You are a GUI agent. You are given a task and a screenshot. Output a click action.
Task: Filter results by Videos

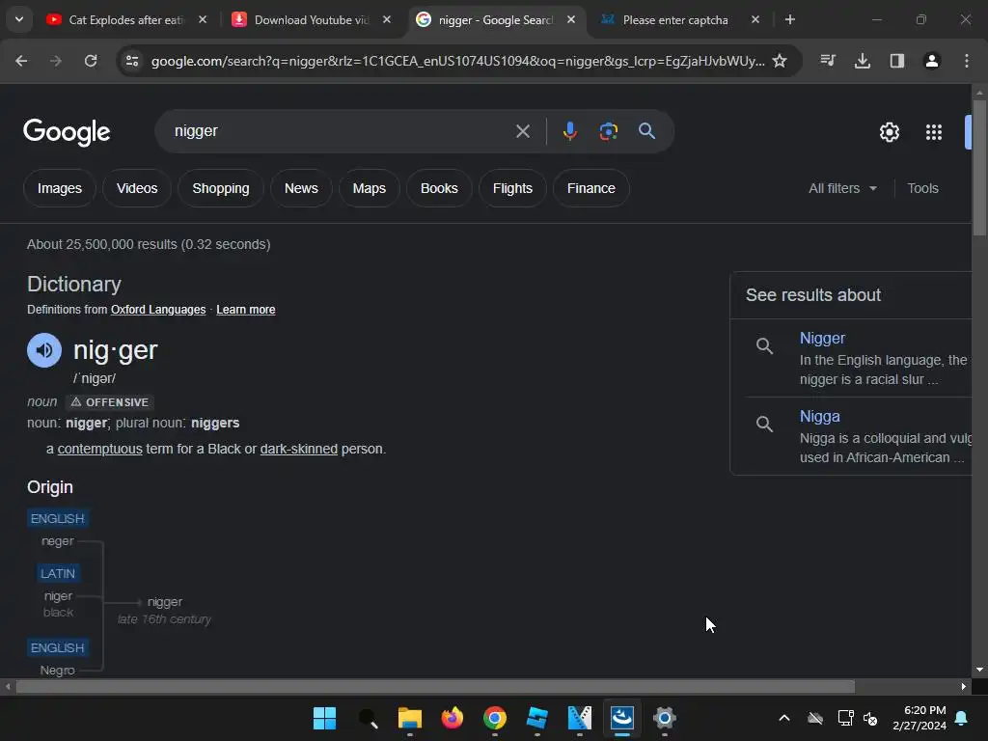pyautogui.click(x=137, y=188)
